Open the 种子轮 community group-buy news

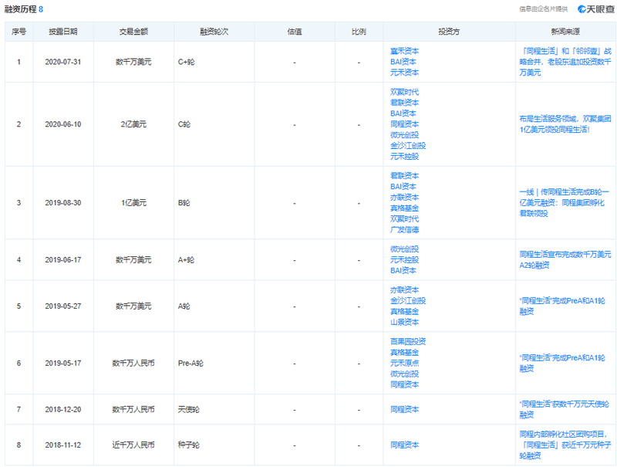point(565,445)
